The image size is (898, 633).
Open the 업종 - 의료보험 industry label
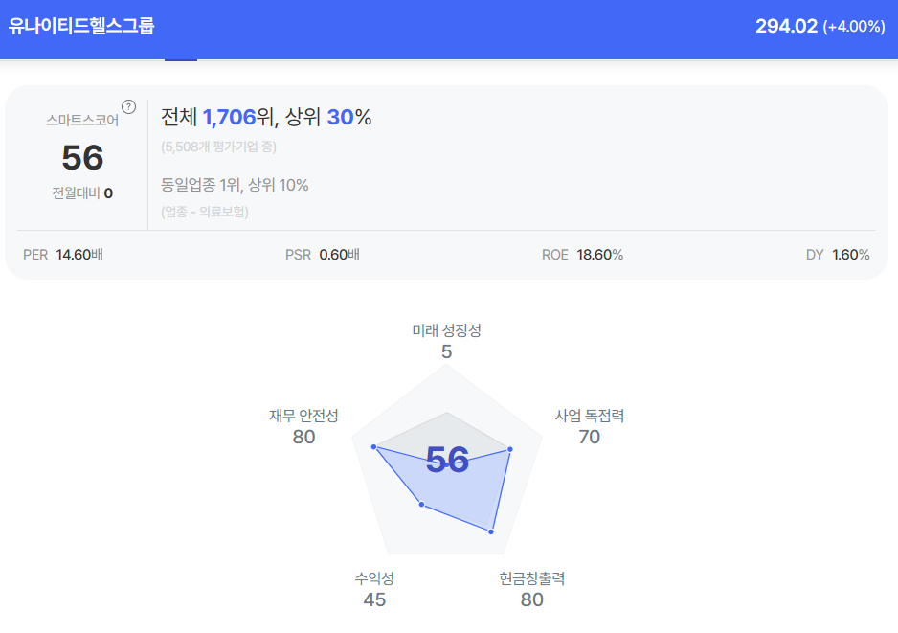click(x=205, y=212)
